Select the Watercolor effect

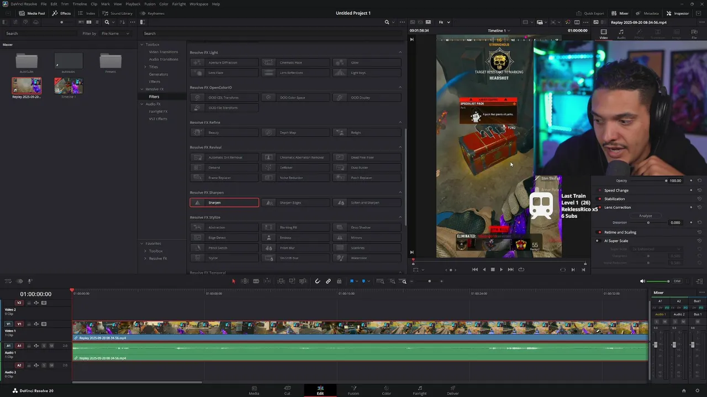coord(367,258)
